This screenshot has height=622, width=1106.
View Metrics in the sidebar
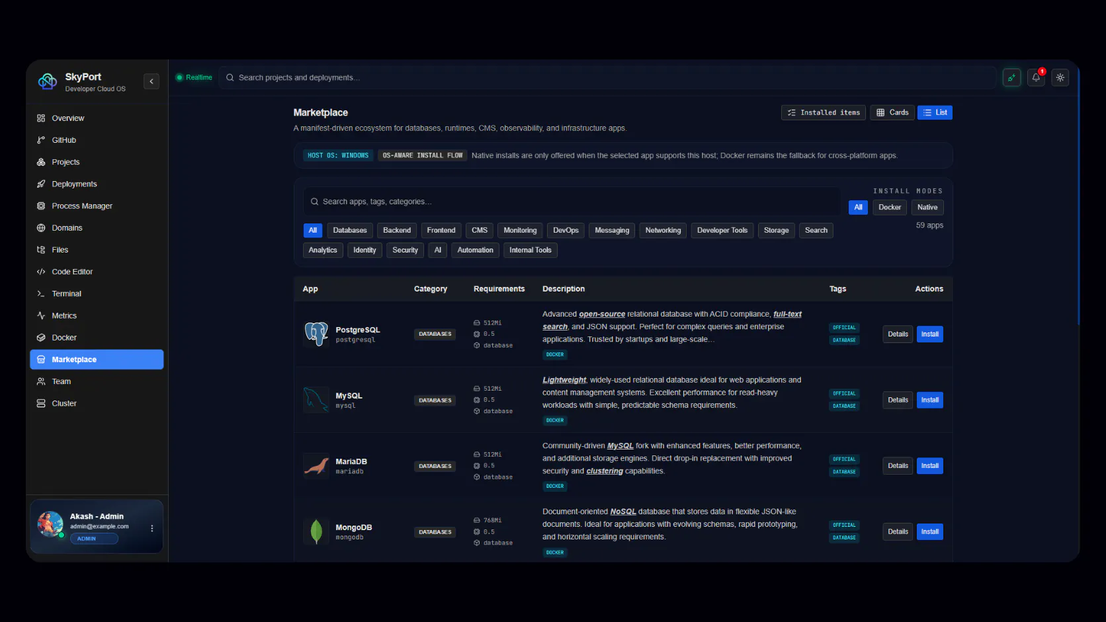click(x=97, y=315)
